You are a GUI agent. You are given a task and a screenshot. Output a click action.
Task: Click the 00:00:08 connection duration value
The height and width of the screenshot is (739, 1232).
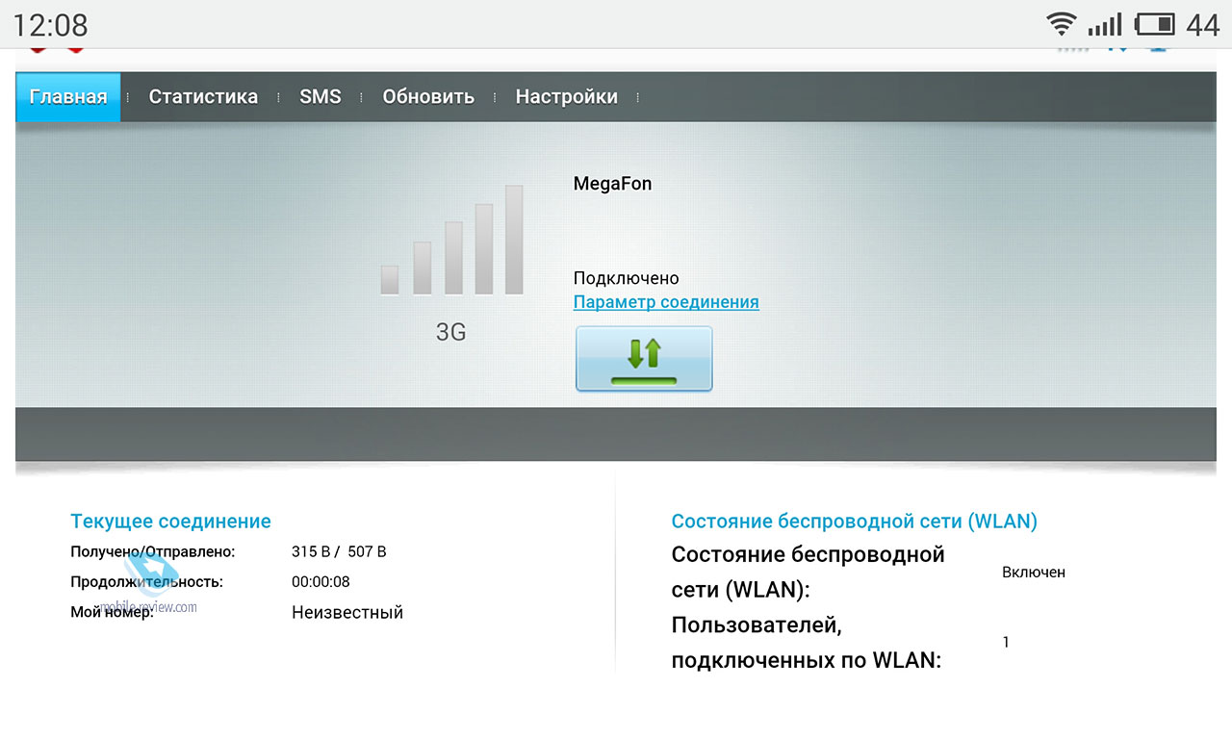[321, 581]
